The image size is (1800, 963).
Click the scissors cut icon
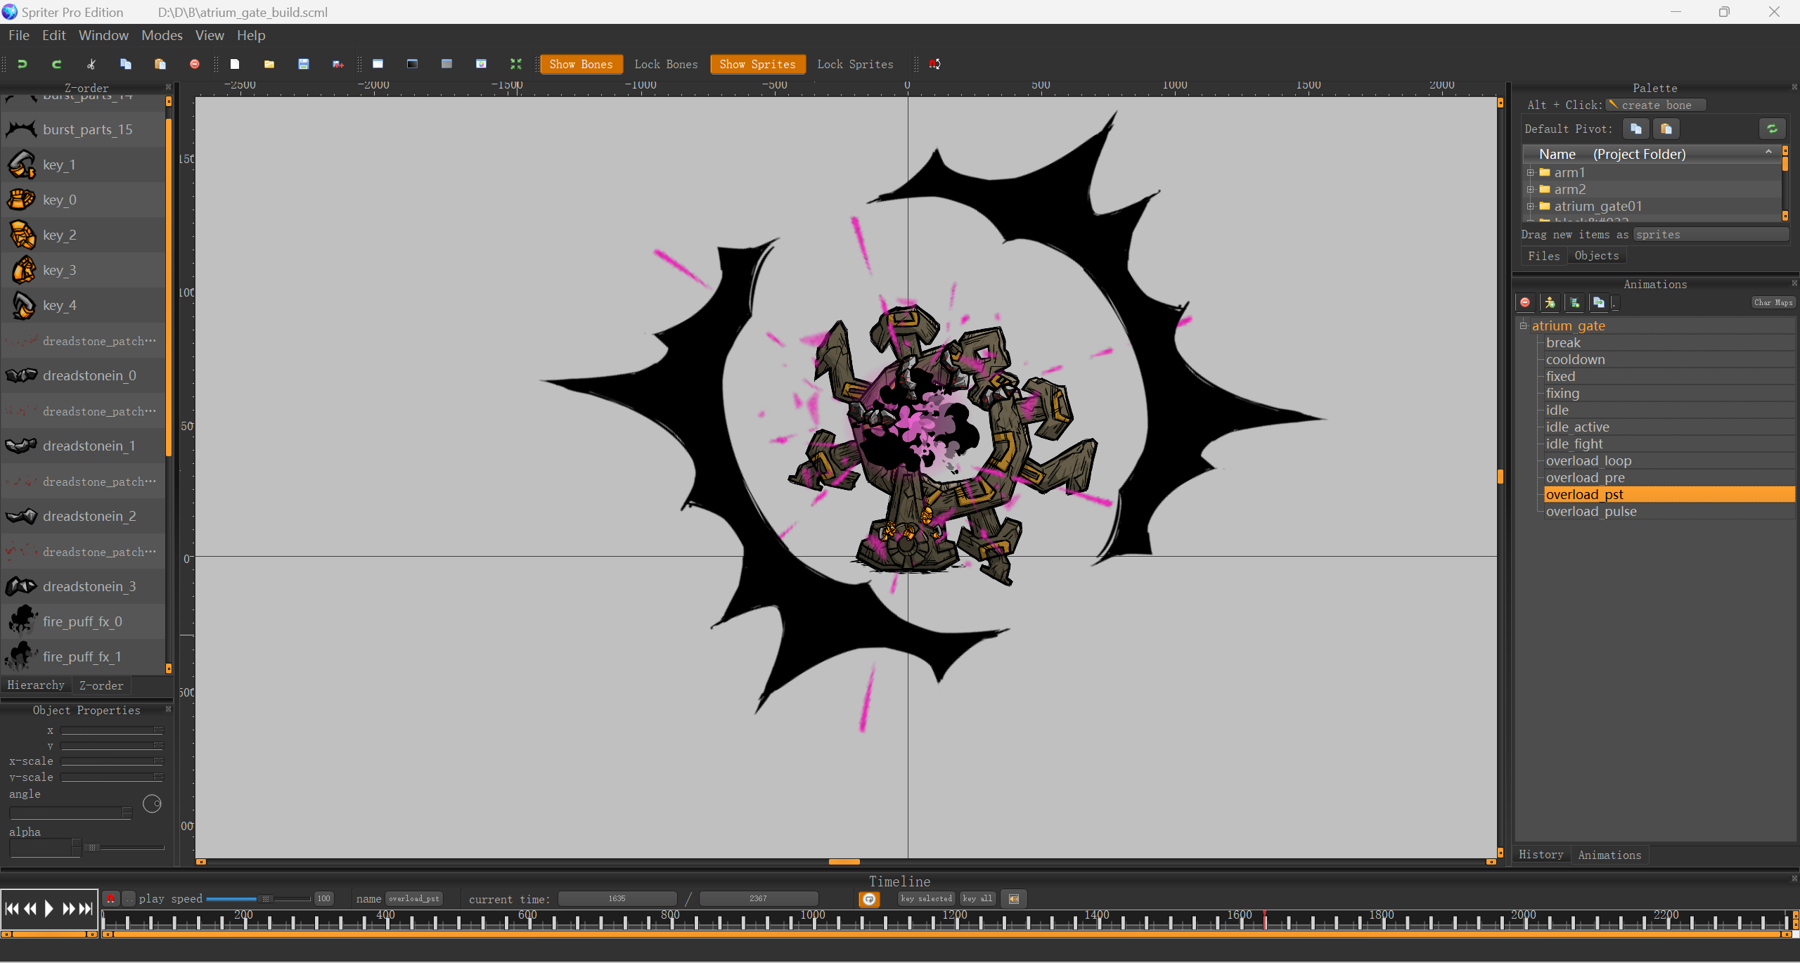pyautogui.click(x=91, y=64)
